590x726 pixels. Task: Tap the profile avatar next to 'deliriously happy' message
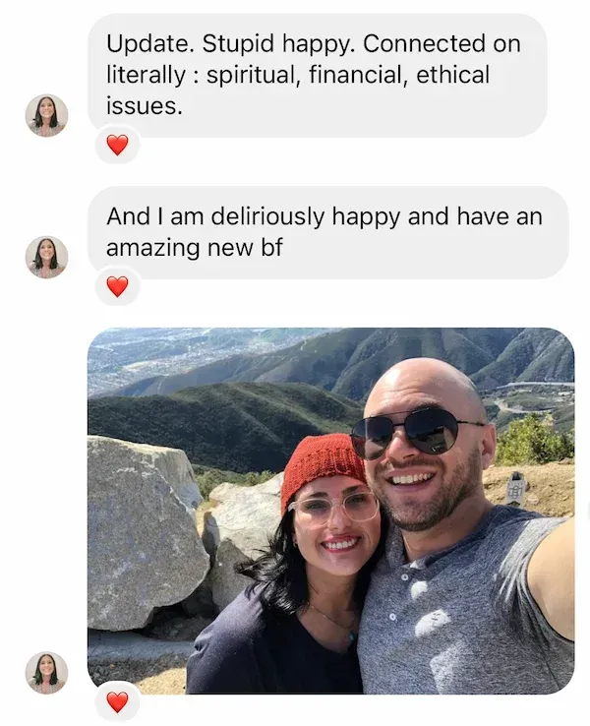point(46,258)
